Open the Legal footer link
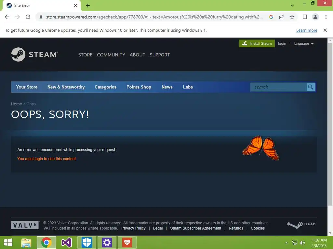Screen dimensions: 333x249 coord(158,228)
